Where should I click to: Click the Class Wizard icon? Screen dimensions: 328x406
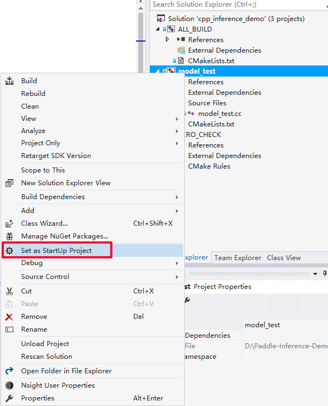click(x=9, y=224)
